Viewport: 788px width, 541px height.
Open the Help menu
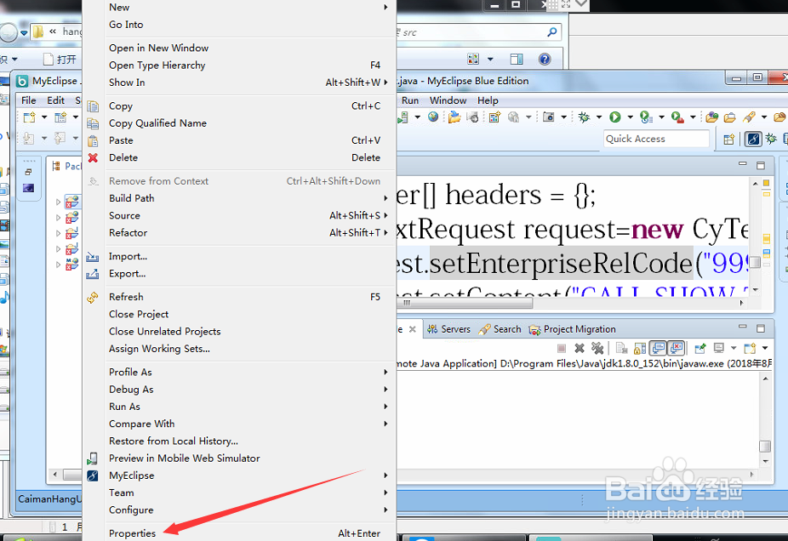coord(488,100)
